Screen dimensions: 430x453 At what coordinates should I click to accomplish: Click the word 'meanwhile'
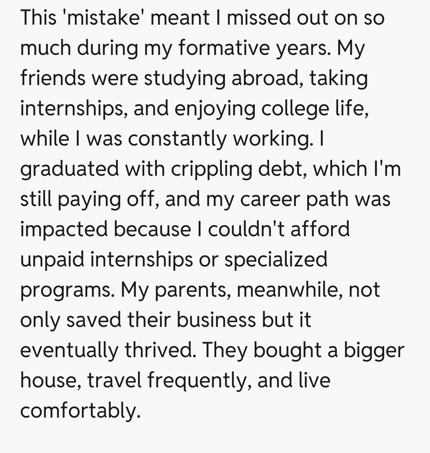(289, 290)
